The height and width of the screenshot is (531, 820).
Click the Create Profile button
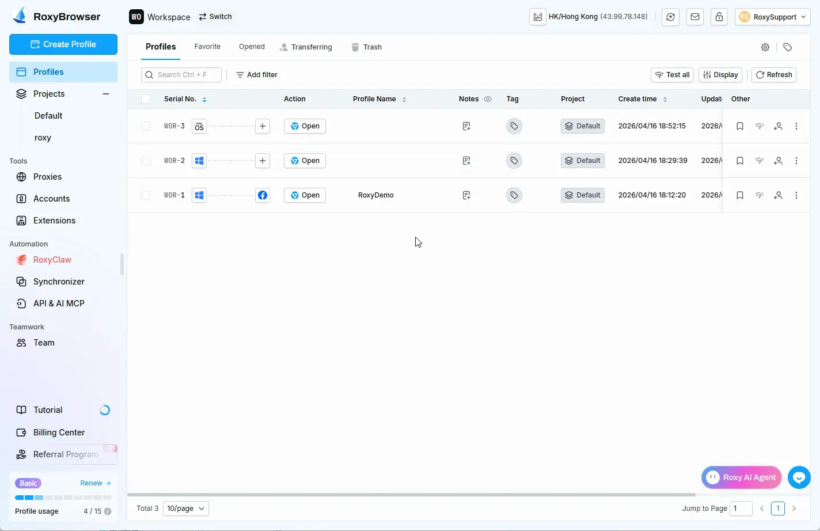pyautogui.click(x=63, y=44)
